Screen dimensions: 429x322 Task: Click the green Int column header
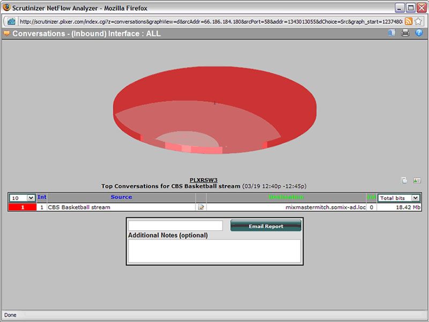pyautogui.click(x=371, y=197)
